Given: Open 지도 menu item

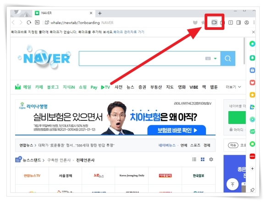Looking at the screenshot, I should click(170, 87).
